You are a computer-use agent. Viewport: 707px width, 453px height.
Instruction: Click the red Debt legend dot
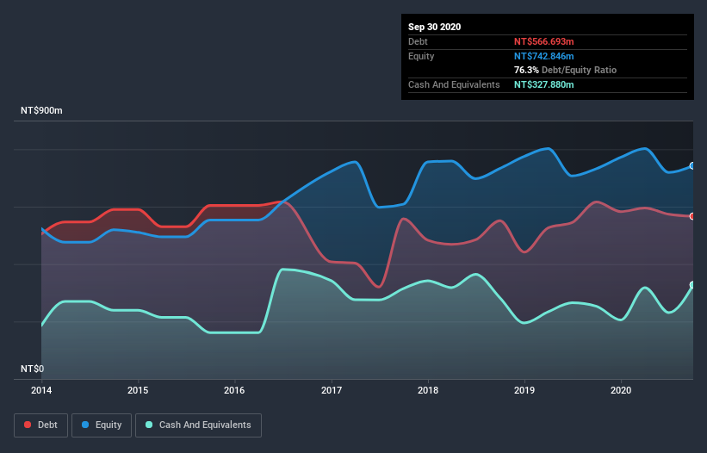pos(28,425)
